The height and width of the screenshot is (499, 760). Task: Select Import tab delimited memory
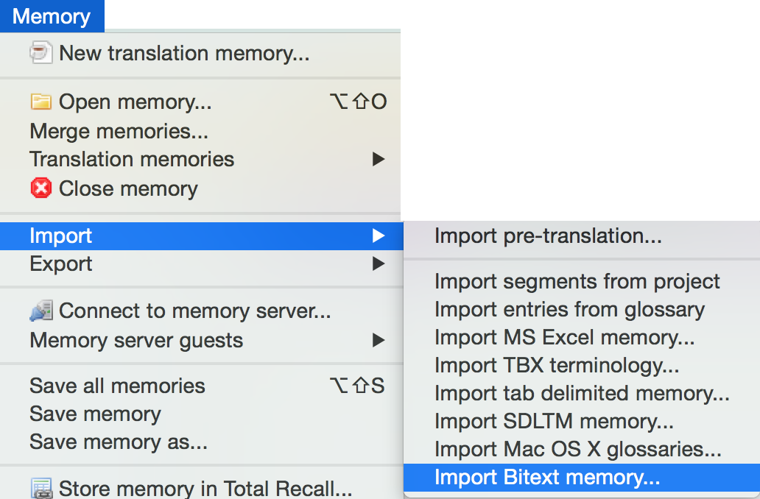tap(582, 393)
